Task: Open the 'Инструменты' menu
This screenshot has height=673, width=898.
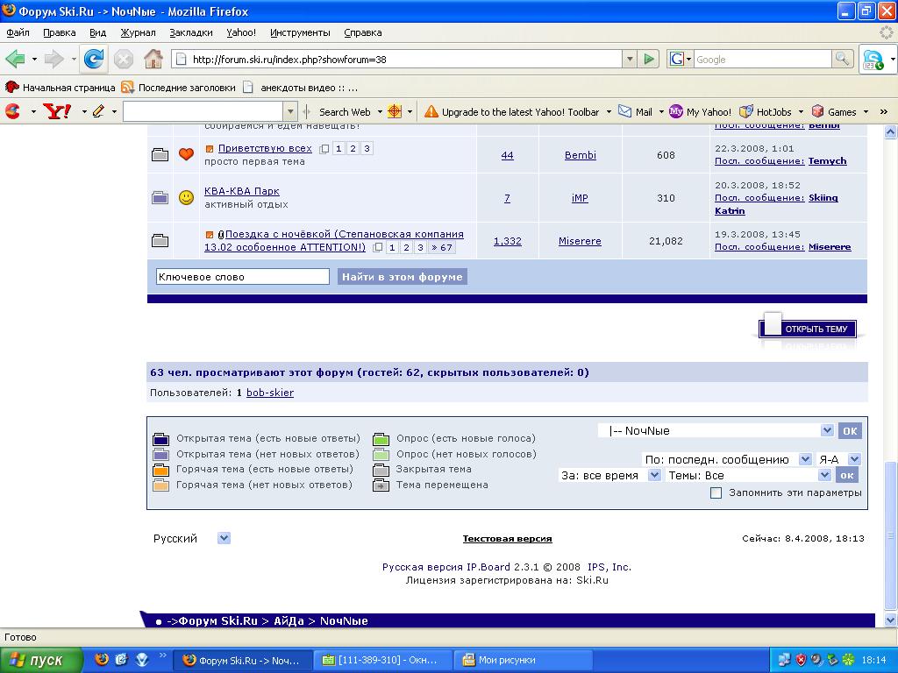Action: (300, 32)
